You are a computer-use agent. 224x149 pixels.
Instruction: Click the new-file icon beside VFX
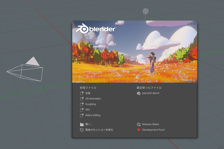[x=82, y=110]
